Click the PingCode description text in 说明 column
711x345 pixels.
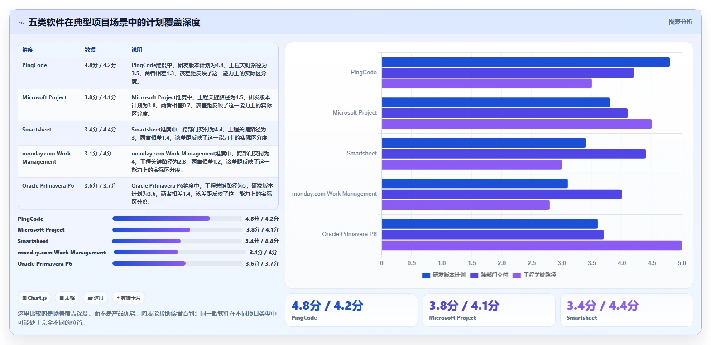(x=199, y=73)
